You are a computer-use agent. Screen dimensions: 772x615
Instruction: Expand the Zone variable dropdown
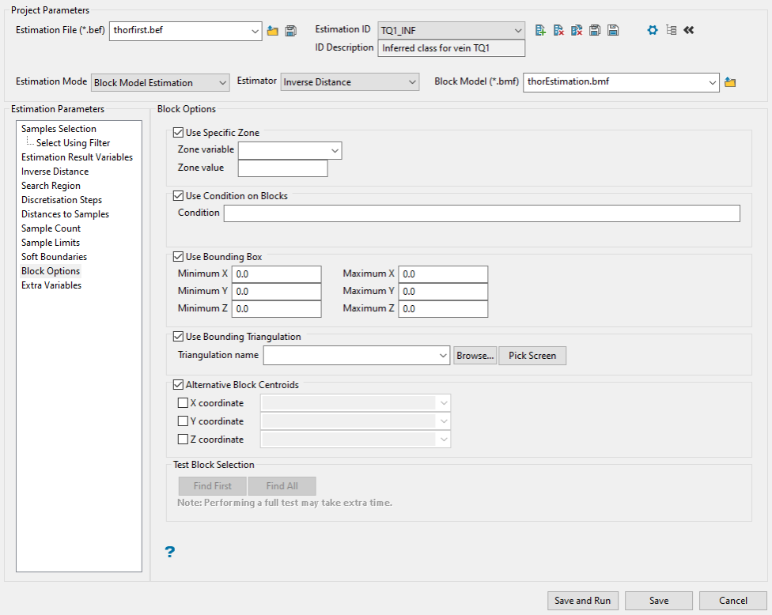click(x=289, y=150)
